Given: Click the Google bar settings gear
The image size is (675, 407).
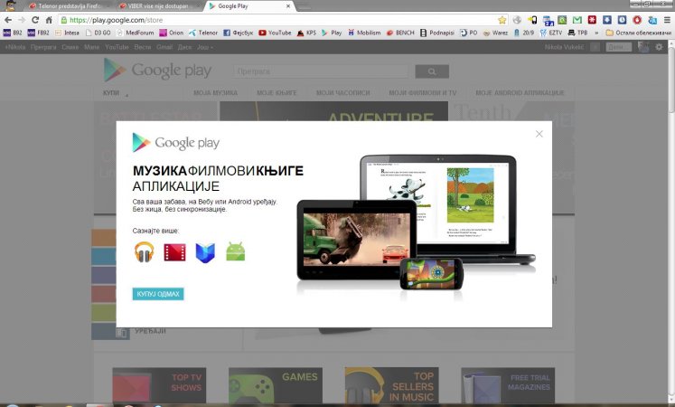Looking at the screenshot, I should coord(659,47).
